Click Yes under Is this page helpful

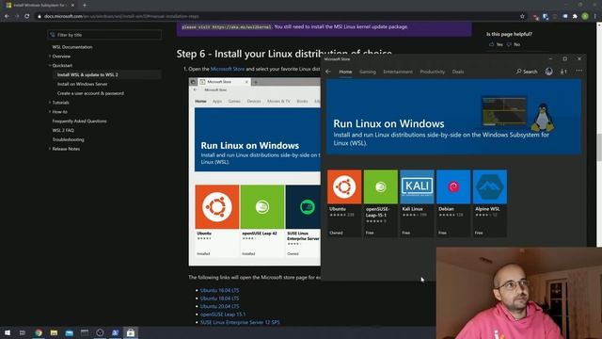point(496,44)
